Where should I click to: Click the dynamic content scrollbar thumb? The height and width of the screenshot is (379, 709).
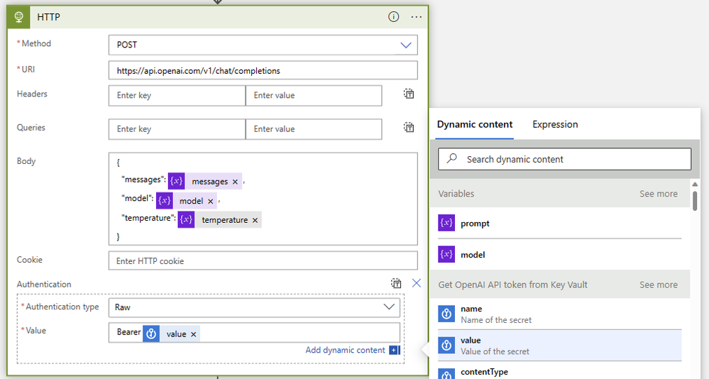(x=695, y=201)
